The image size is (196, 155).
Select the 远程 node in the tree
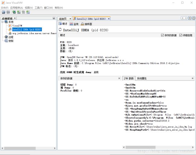[x=11, y=37]
